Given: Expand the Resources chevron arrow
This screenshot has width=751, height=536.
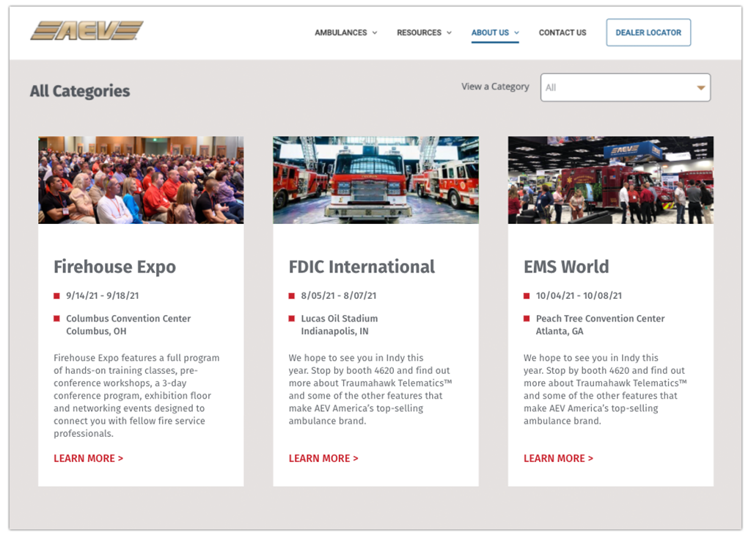Looking at the screenshot, I should coord(450,32).
